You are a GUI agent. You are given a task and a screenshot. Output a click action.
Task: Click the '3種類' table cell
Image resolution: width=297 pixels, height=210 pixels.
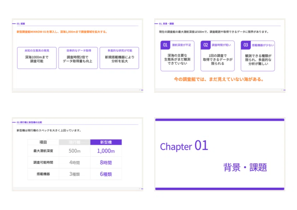click(x=75, y=174)
